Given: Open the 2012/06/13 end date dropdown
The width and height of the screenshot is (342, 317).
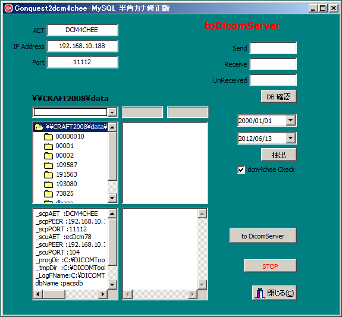Looking at the screenshot, I should click(291, 138).
